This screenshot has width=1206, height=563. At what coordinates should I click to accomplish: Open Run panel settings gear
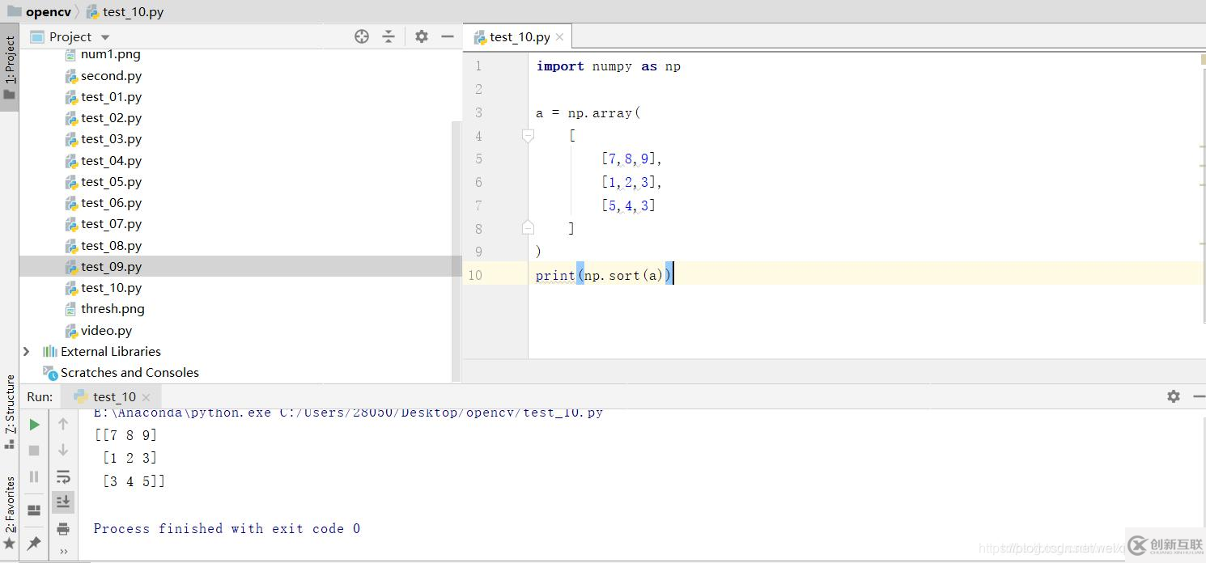pos(1173,396)
